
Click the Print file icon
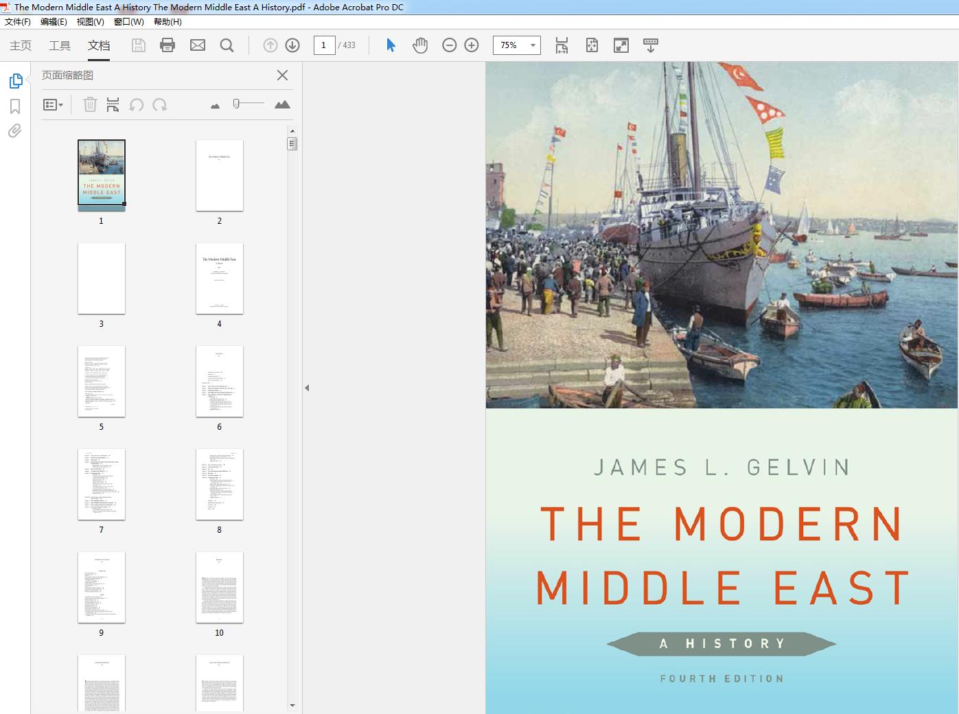click(167, 45)
